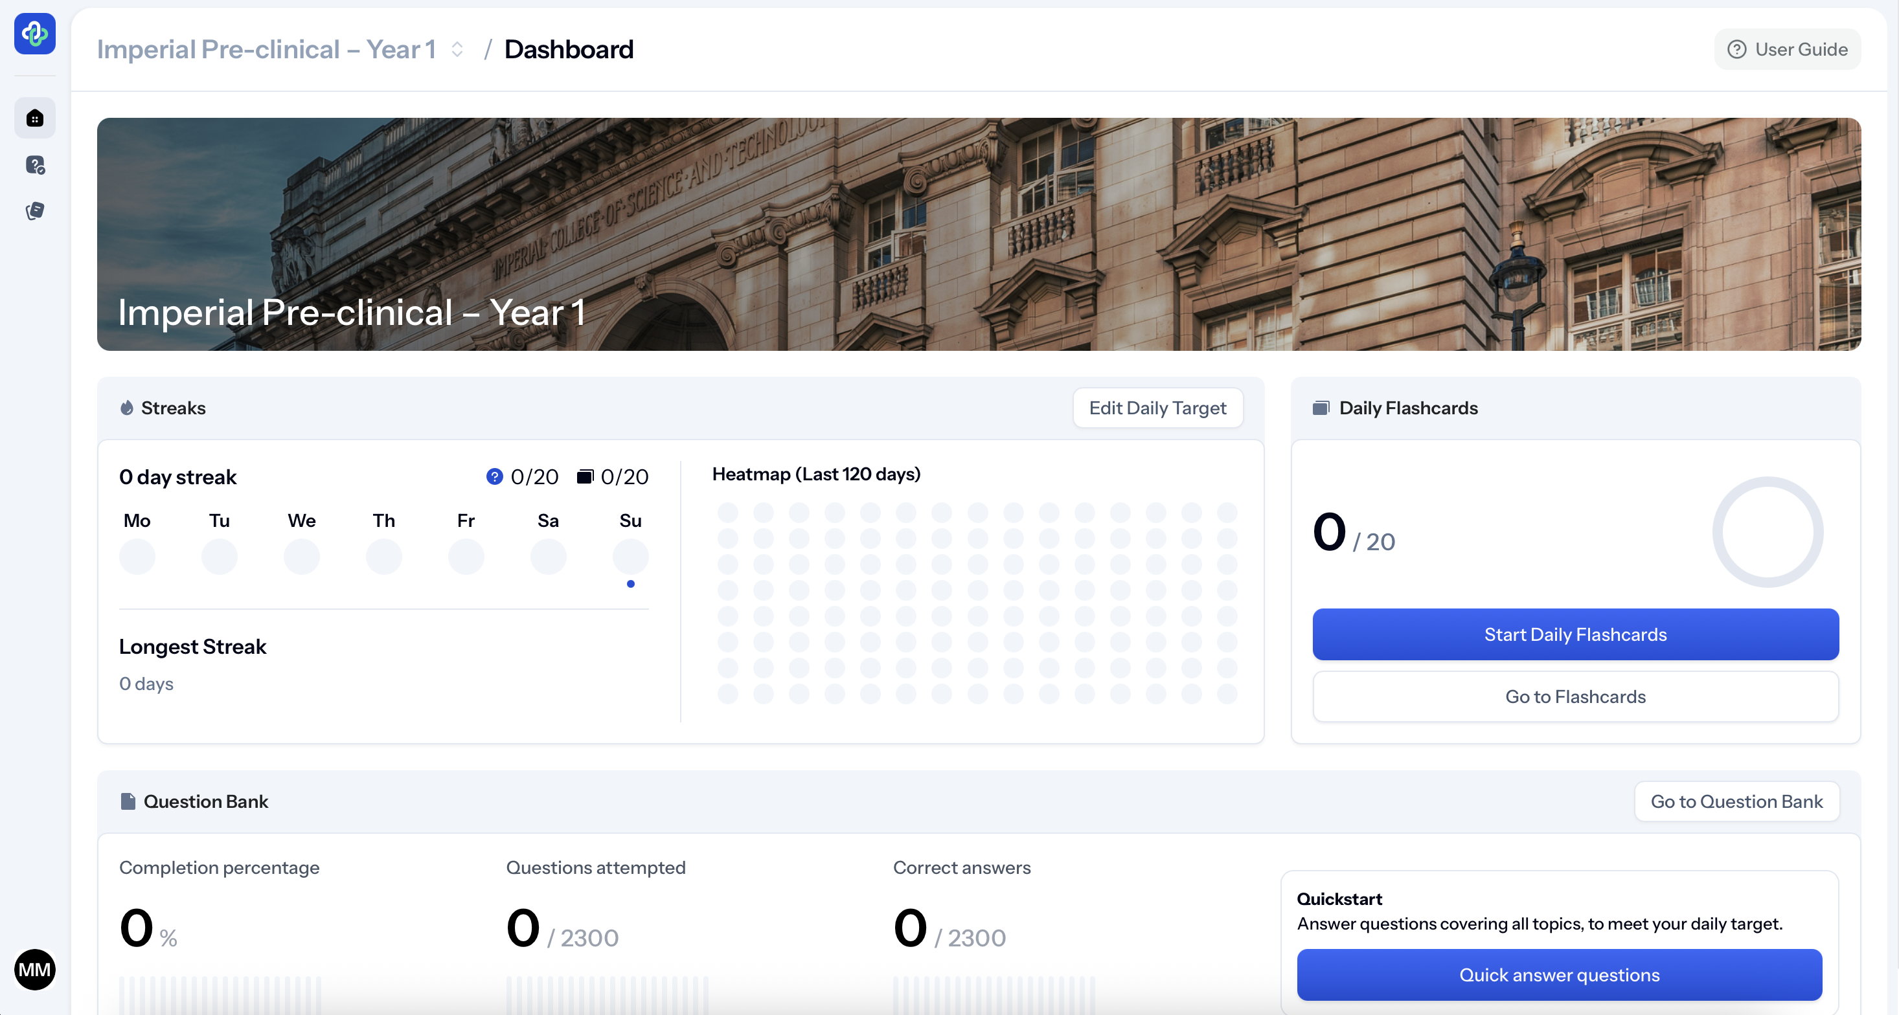Screen dimensions: 1899x1015
Task: Click the Daily Flashcards header icon
Action: tap(1321, 408)
